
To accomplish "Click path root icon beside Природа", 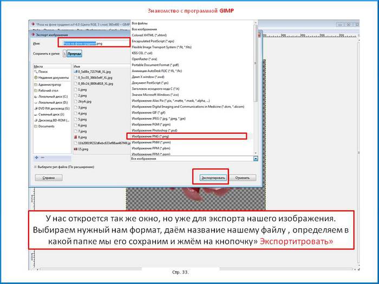I will click(x=64, y=54).
